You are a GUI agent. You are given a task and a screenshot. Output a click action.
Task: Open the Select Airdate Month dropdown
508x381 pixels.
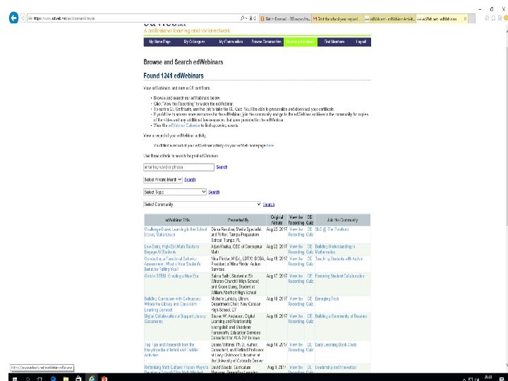163,179
